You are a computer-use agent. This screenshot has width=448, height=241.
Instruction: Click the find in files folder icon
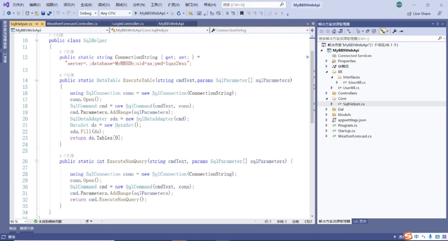[190, 13]
